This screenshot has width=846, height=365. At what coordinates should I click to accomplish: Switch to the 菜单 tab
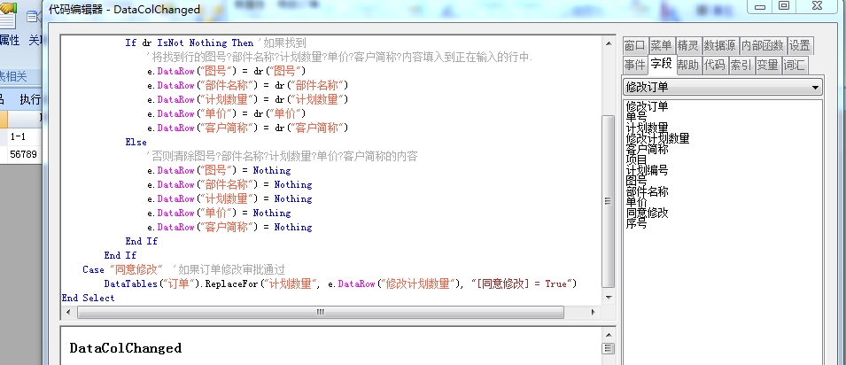661,46
